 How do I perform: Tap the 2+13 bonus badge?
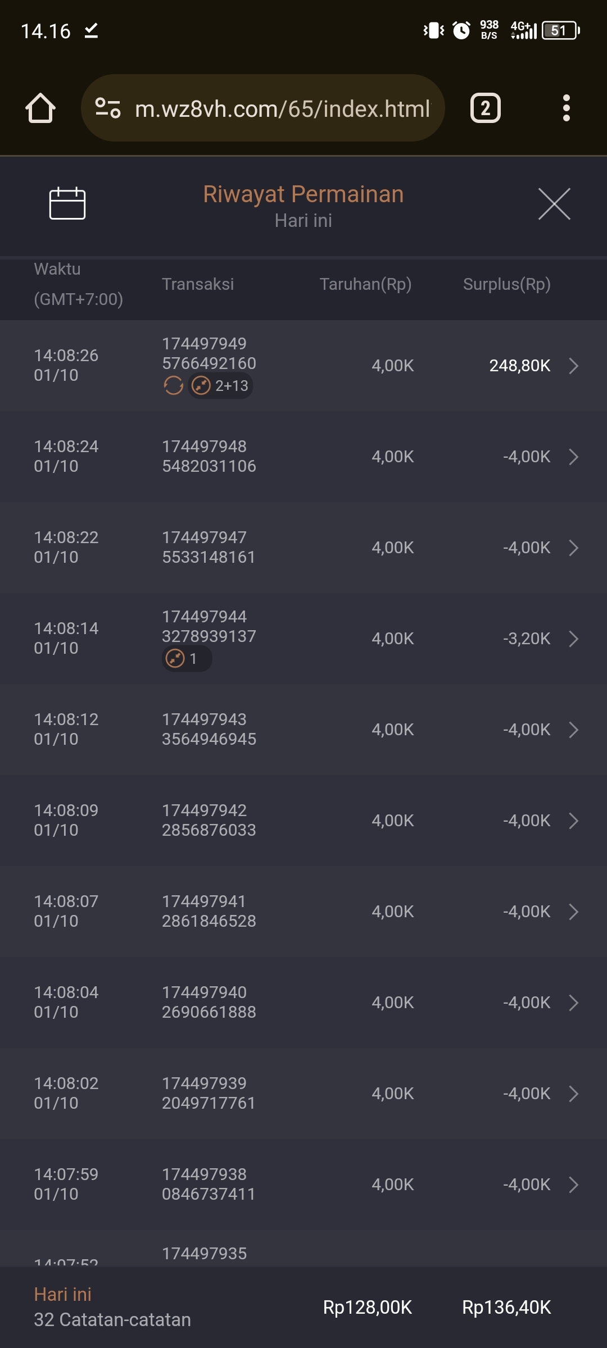click(x=220, y=386)
